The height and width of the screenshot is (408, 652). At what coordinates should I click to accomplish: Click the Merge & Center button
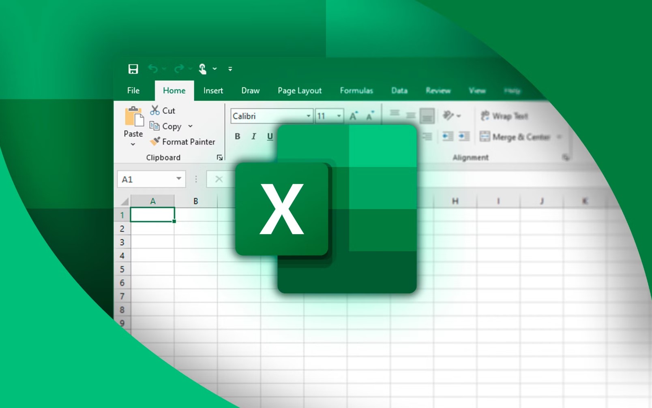515,137
